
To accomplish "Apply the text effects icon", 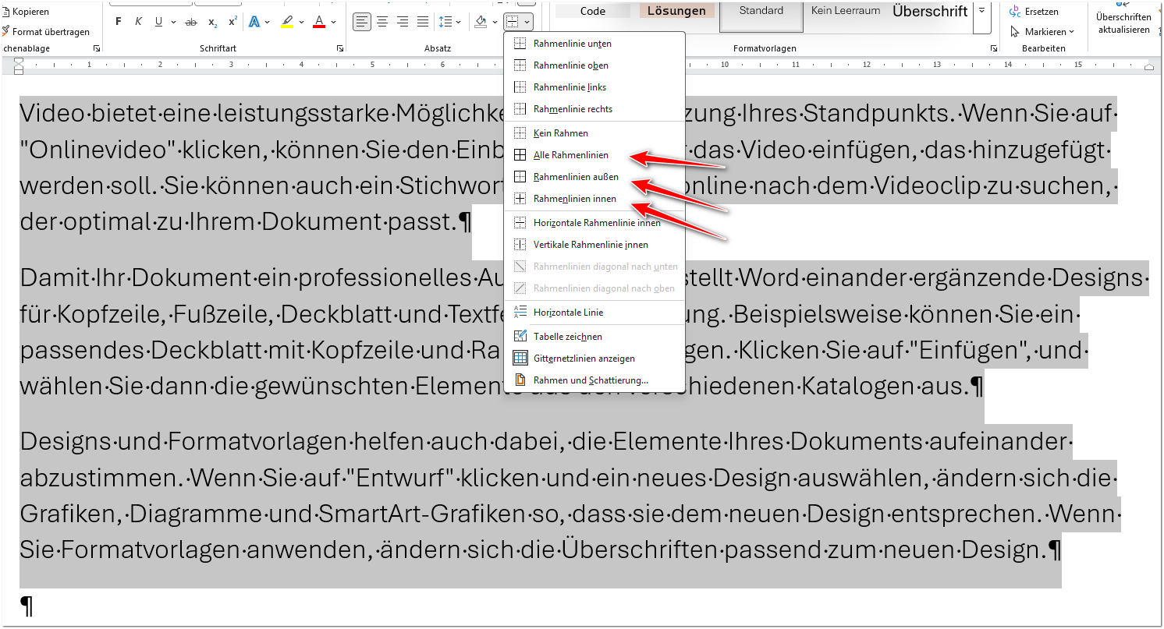I will coord(254,22).
